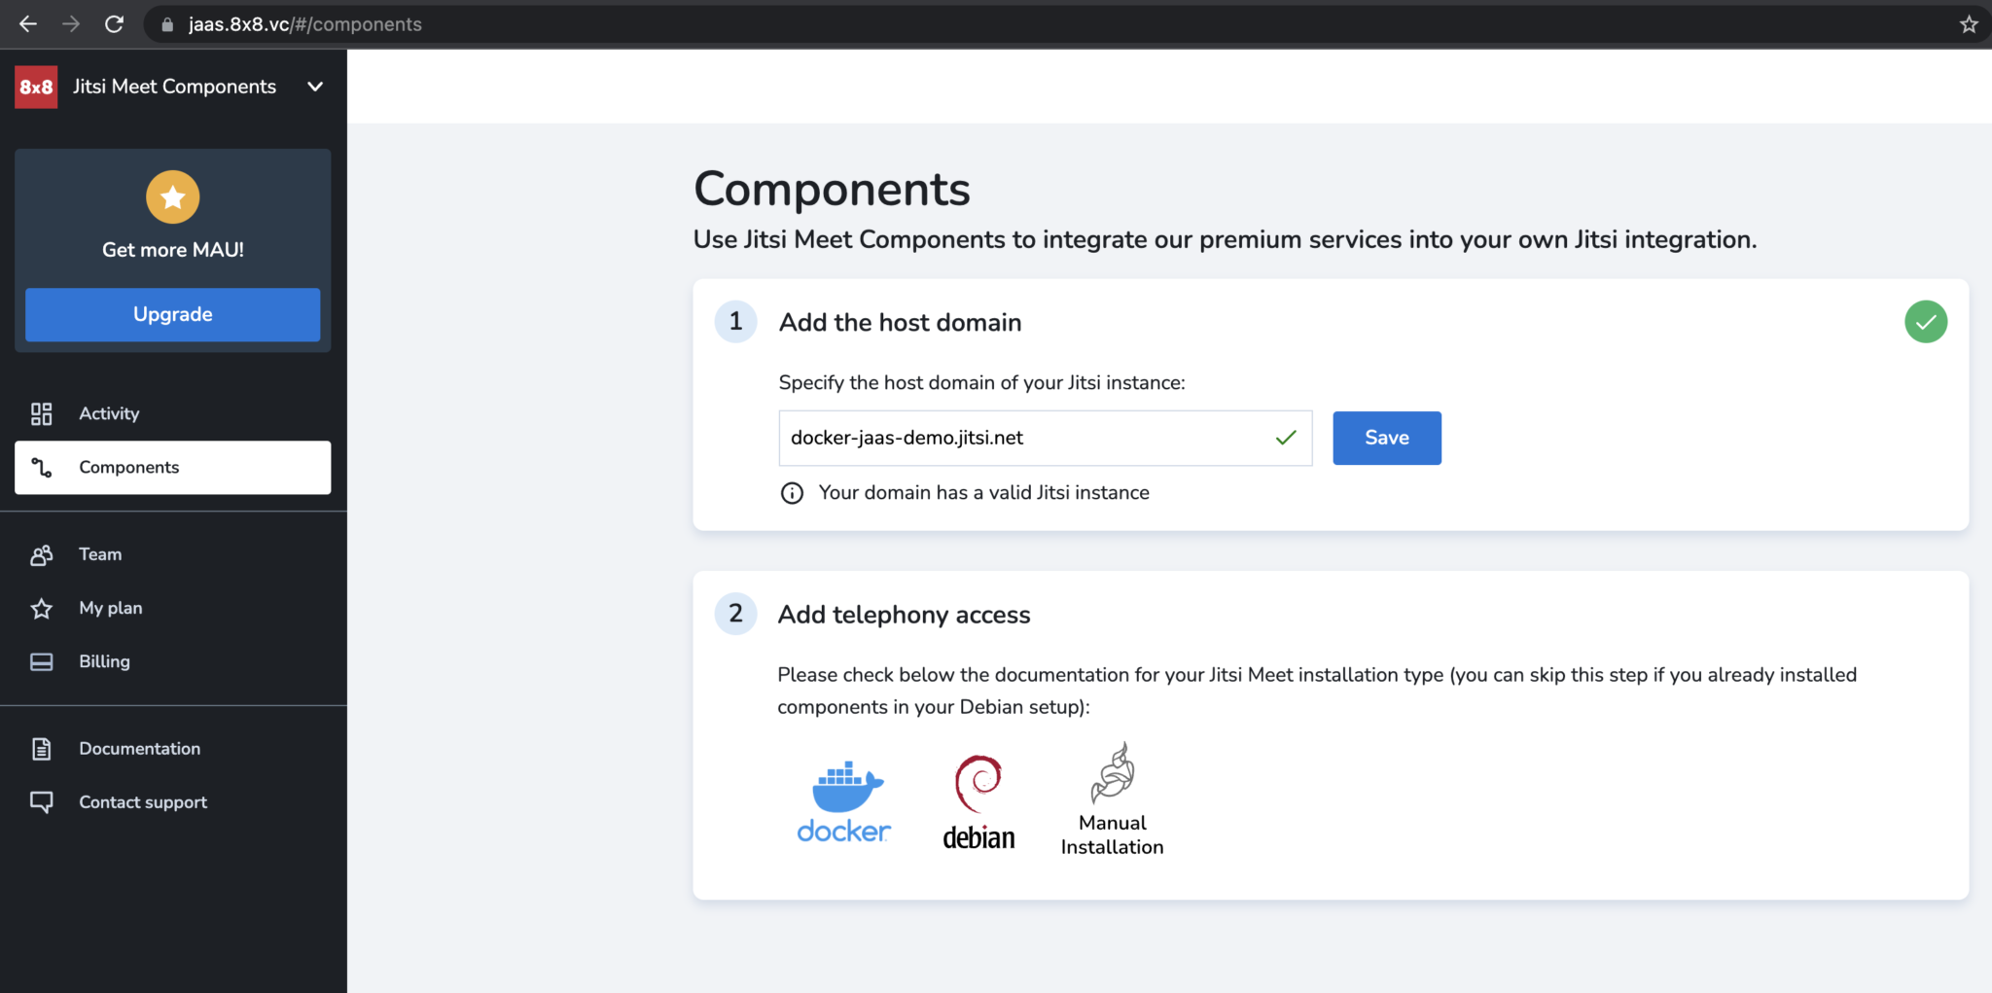Select the My plan star icon
This screenshot has height=993, width=1992.
41,608
